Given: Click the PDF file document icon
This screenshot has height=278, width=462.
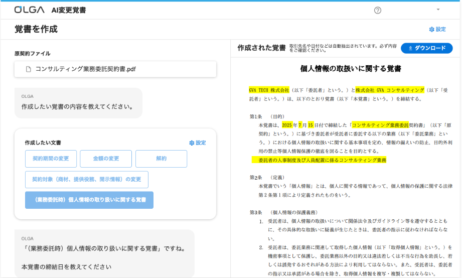Looking at the screenshot, I should coord(29,69).
